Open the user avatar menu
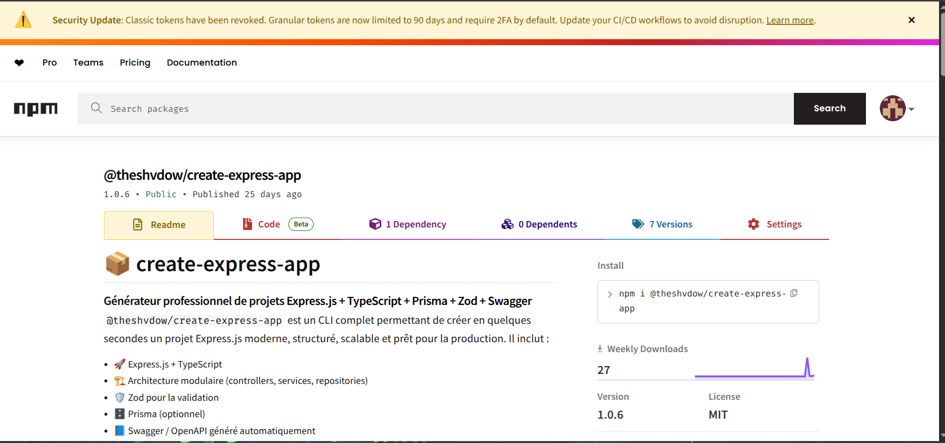 [x=897, y=108]
